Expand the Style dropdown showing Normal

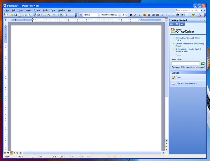click(99, 15)
